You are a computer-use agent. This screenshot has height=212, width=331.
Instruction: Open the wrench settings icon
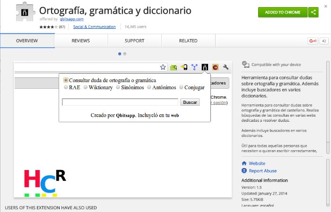pyautogui.click(x=226, y=67)
